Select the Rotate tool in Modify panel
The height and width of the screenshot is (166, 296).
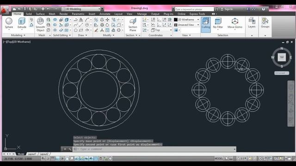(x=107, y=25)
